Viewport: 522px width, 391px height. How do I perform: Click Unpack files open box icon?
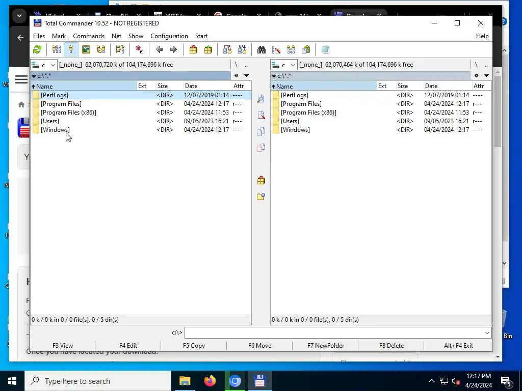coord(208,49)
